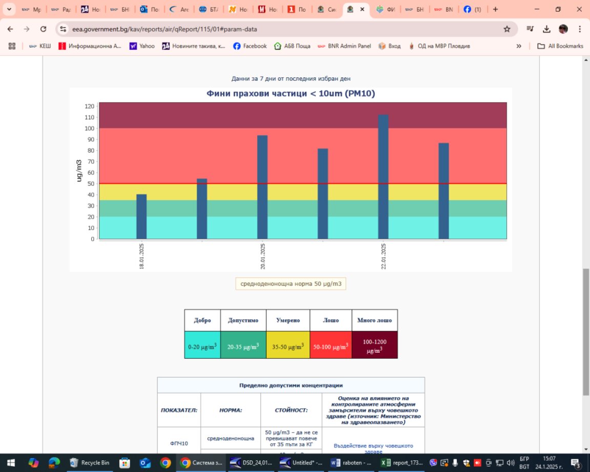Image resolution: width=590 pixels, height=472 pixels.
Task: Show more bookmarks via the chevron
Action: [x=519, y=46]
